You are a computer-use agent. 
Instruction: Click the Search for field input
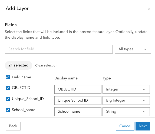[x=59, y=49]
